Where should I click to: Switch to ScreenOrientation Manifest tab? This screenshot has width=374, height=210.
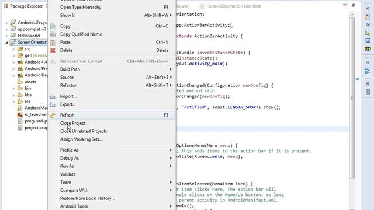click(230, 6)
